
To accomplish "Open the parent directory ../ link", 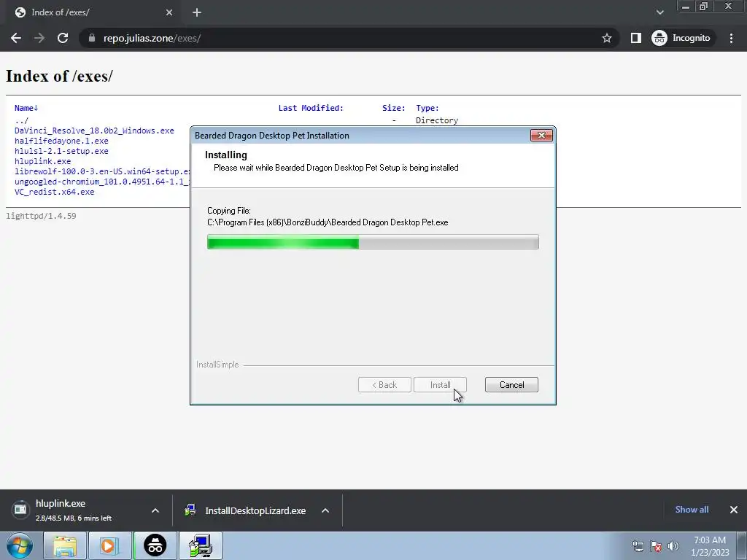I will (x=21, y=120).
